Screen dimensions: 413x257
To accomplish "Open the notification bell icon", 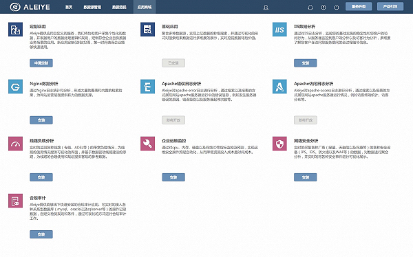I will point(310,8).
